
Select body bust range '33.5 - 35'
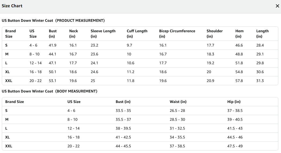123,111
